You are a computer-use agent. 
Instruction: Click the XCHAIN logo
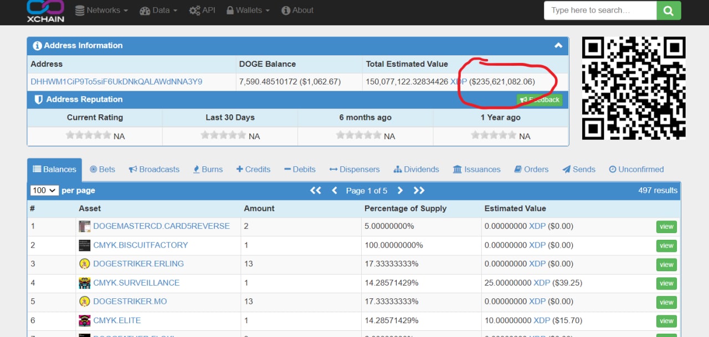point(45,11)
